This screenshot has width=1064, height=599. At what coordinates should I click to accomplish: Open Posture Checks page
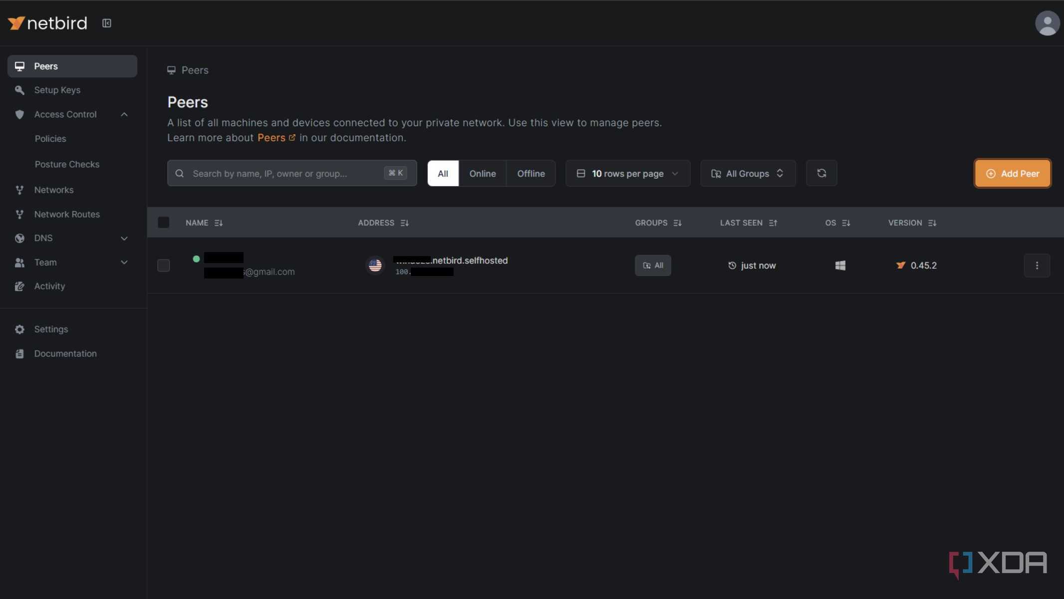(x=67, y=164)
